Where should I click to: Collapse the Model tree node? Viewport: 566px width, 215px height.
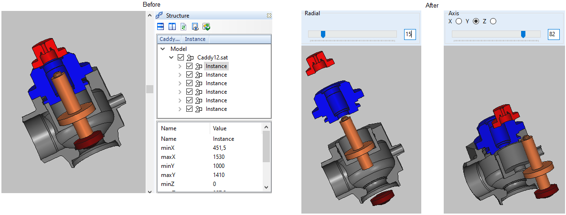pyautogui.click(x=163, y=49)
